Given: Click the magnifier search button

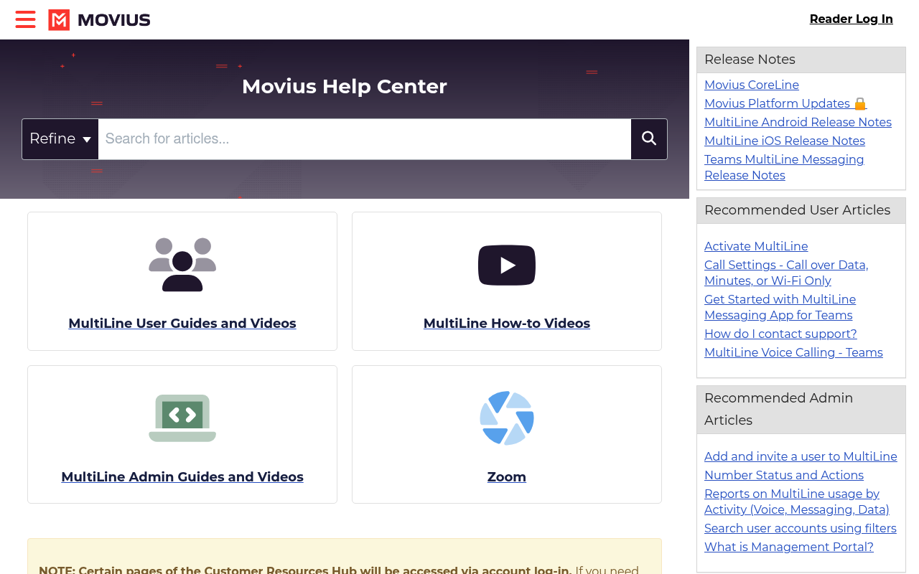Looking at the screenshot, I should pyautogui.click(x=649, y=138).
